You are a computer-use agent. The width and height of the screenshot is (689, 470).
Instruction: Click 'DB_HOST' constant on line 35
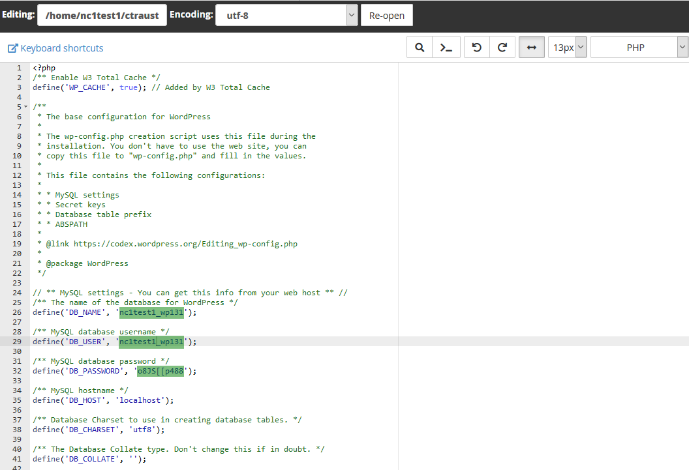85,400
